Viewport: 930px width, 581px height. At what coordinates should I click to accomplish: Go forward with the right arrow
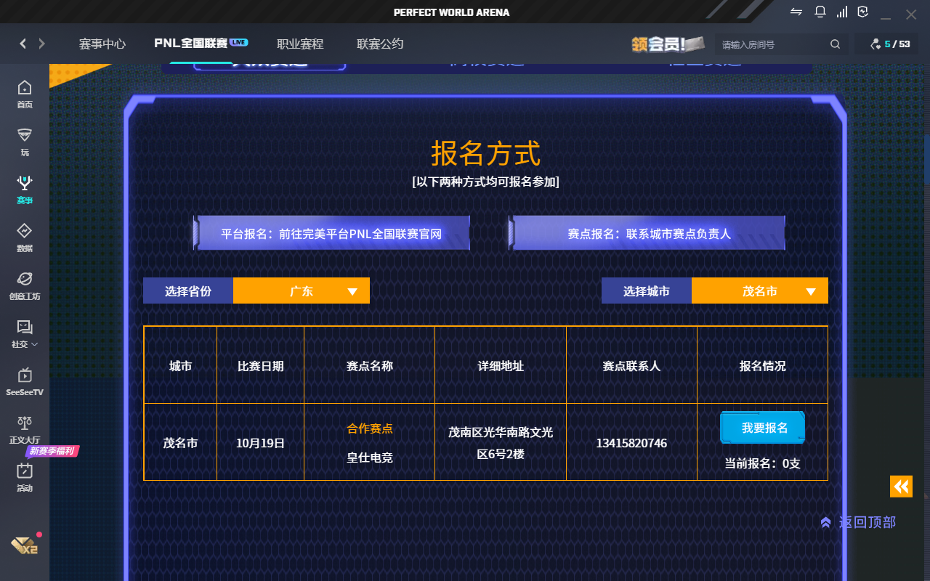(41, 44)
